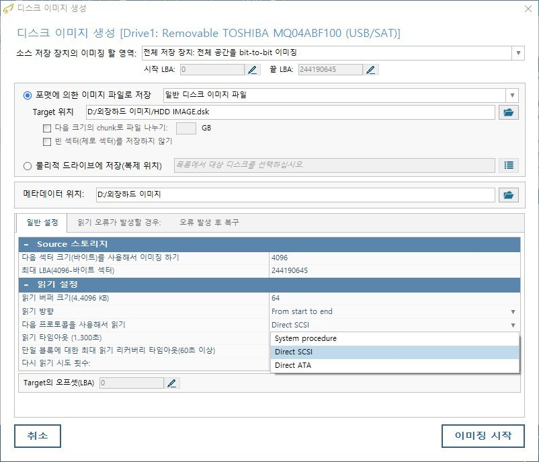This screenshot has height=462, width=539.
Task: Click the app logo icon in title bar
Action: click(x=8, y=9)
